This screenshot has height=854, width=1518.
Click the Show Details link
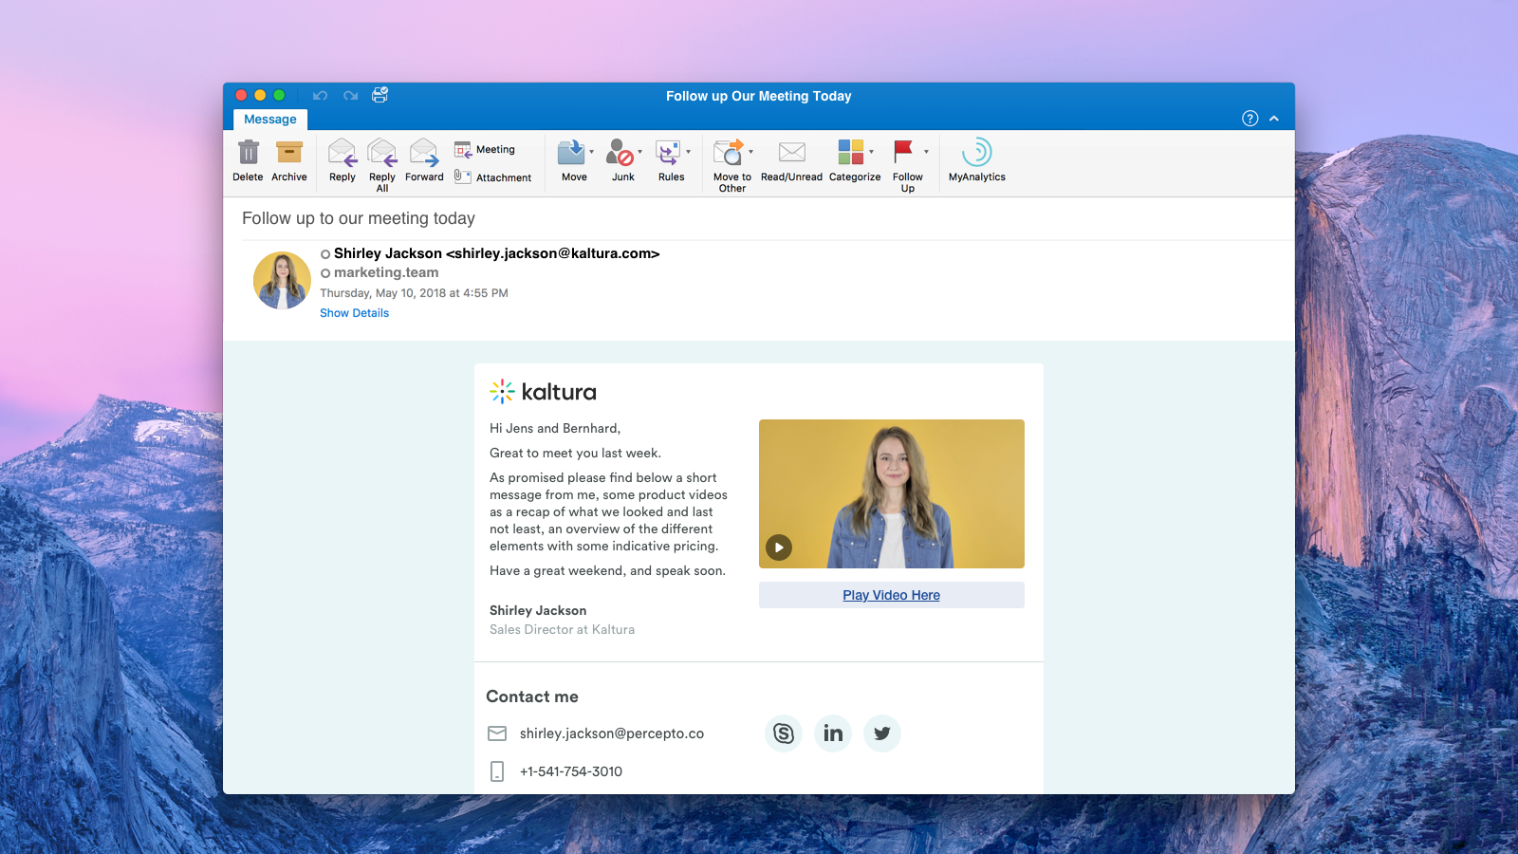click(x=354, y=313)
